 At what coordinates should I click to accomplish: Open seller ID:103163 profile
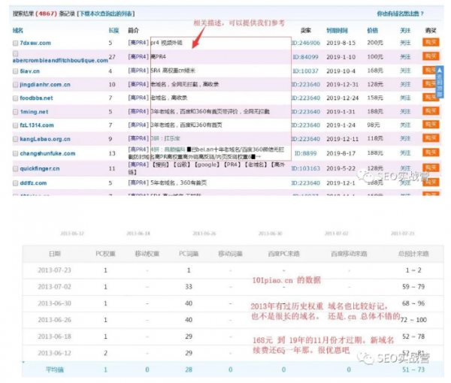306,168
